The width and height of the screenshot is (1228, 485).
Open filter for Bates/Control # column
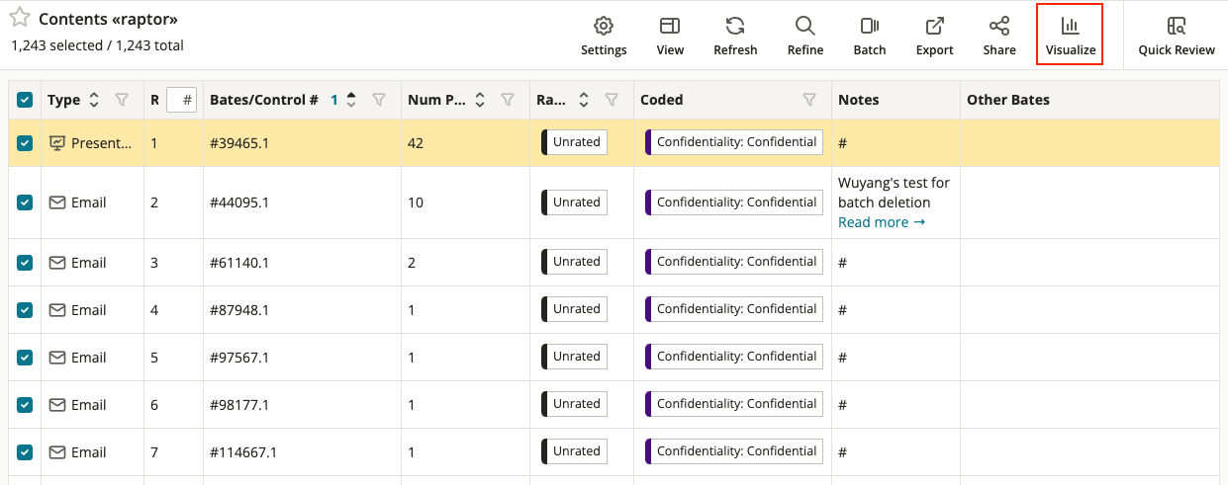(x=379, y=100)
